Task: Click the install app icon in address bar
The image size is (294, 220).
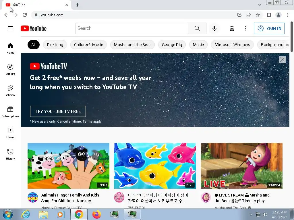Action: click(x=239, y=15)
